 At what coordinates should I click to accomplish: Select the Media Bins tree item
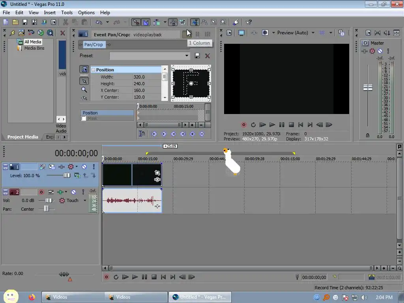point(34,48)
